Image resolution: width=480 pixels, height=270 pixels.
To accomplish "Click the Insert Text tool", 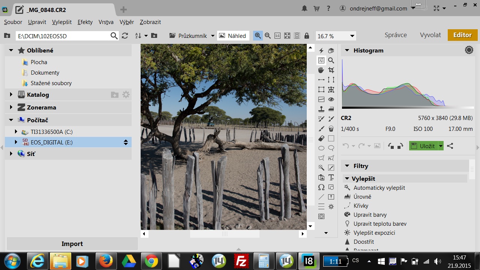I will coord(331,177).
